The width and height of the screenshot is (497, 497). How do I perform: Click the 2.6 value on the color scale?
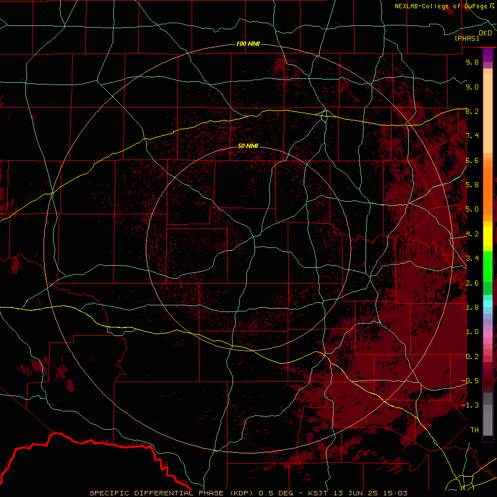pos(472,283)
